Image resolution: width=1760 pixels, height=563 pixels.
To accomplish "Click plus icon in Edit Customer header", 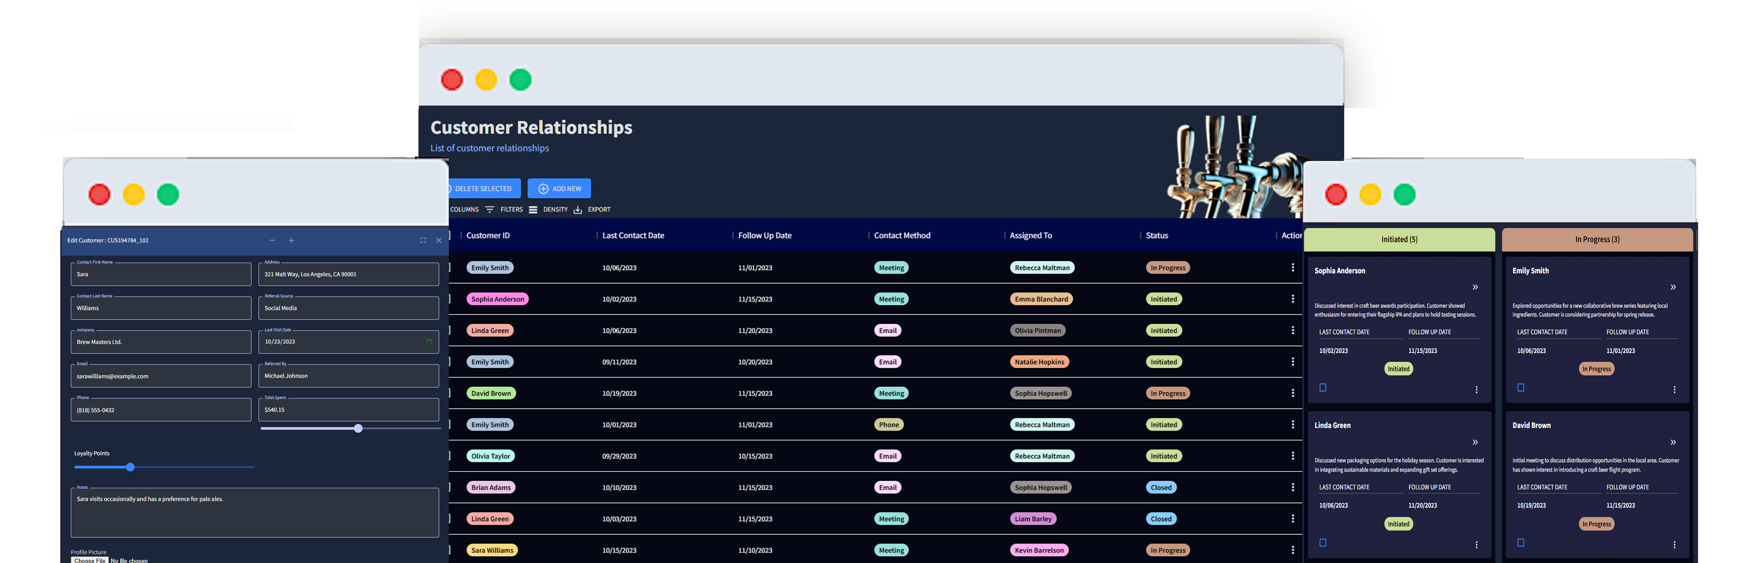I will coord(291,241).
